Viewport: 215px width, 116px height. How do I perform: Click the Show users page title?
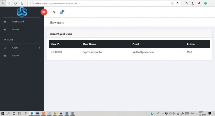[x=56, y=23]
